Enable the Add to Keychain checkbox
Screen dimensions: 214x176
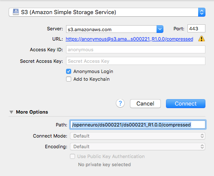tap(69, 79)
